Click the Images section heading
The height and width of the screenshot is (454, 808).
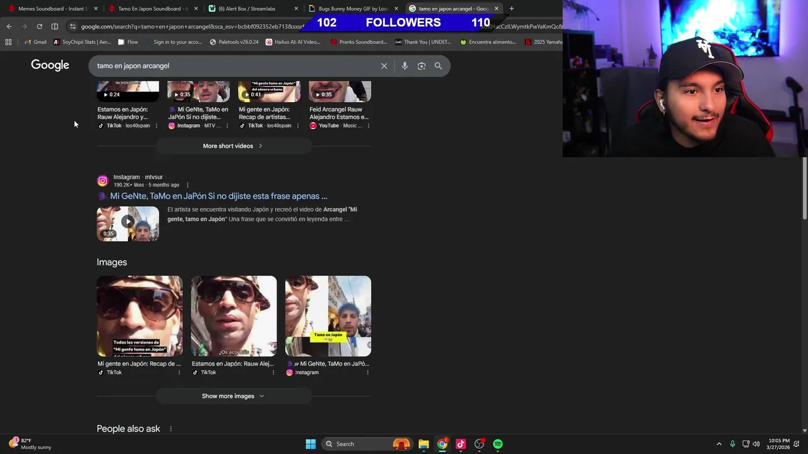click(x=112, y=262)
